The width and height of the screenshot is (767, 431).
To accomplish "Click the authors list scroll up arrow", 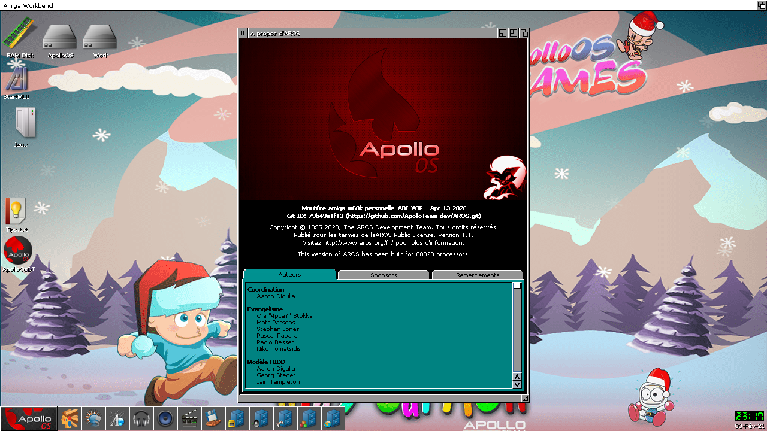I will [517, 376].
